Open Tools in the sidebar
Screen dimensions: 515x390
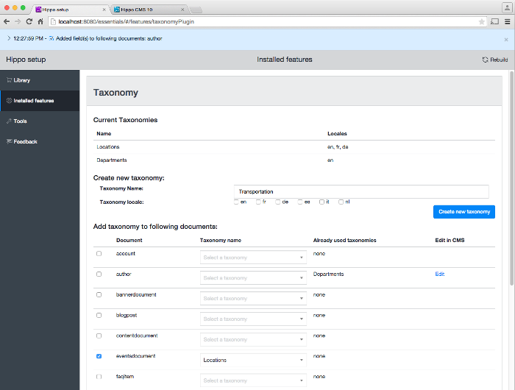[40, 121]
